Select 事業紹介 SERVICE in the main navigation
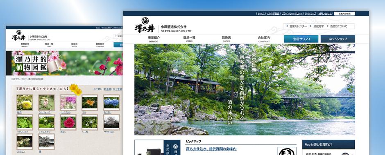385x155 pixels. pyautogui.click(x=154, y=39)
